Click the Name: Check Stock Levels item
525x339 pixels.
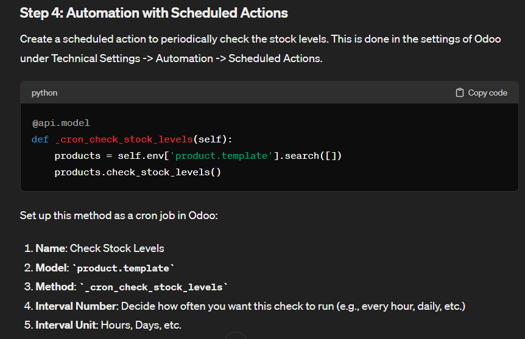(x=94, y=248)
